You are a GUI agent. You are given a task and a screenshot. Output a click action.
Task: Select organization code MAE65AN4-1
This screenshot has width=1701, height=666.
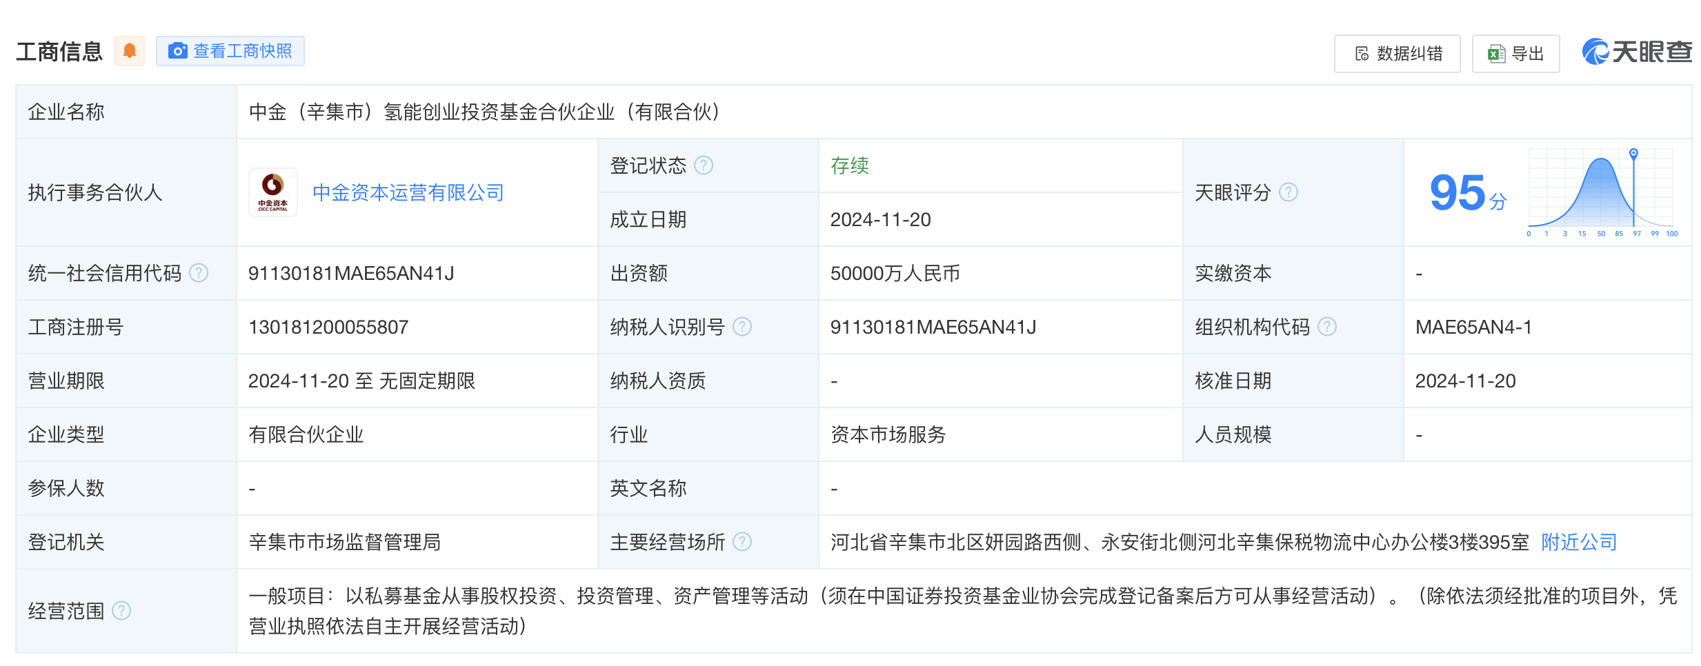(x=1473, y=327)
